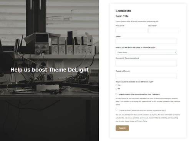
Task: Focus the Email input field
Action: pyautogui.click(x=146, y=41)
